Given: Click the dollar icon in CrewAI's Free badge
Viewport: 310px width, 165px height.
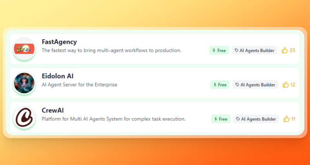Looking at the screenshot, I should 215,119.
